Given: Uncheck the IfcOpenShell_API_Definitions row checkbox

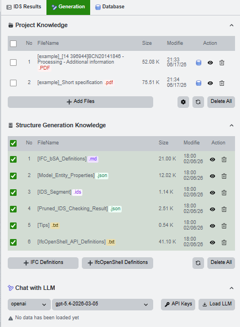Looking at the screenshot, I should 13,242.
